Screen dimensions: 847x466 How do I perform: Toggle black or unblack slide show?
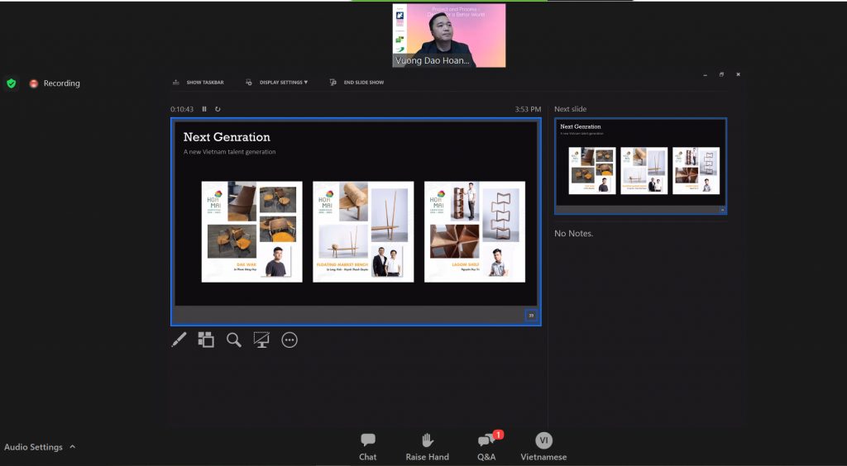click(261, 340)
